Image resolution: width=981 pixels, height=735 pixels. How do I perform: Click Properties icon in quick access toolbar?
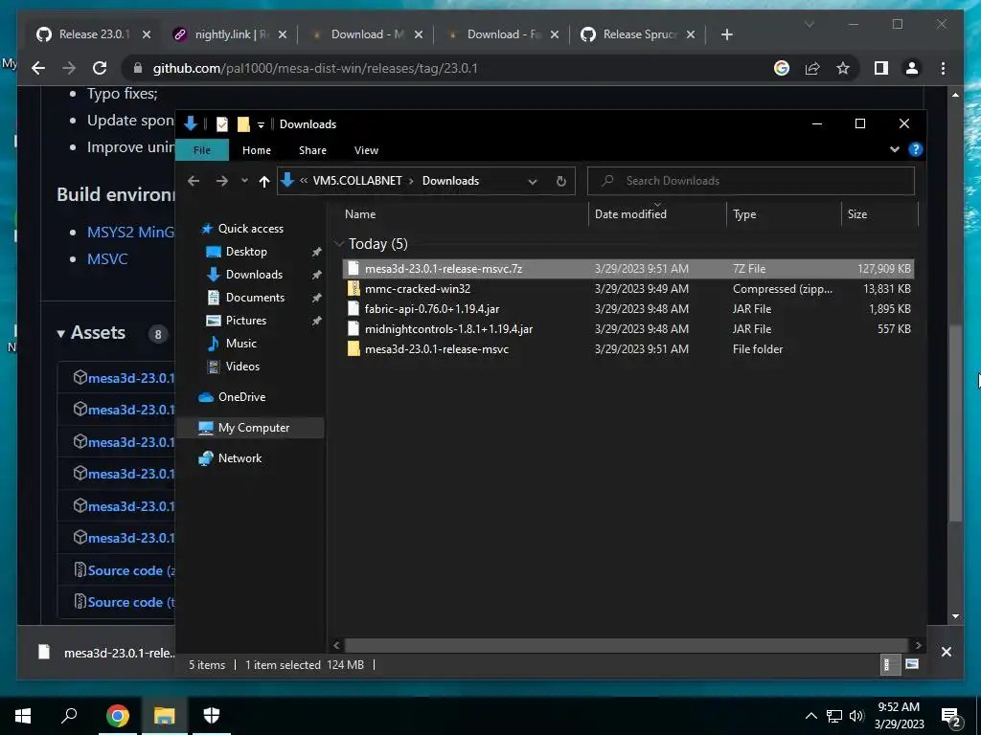[222, 123]
